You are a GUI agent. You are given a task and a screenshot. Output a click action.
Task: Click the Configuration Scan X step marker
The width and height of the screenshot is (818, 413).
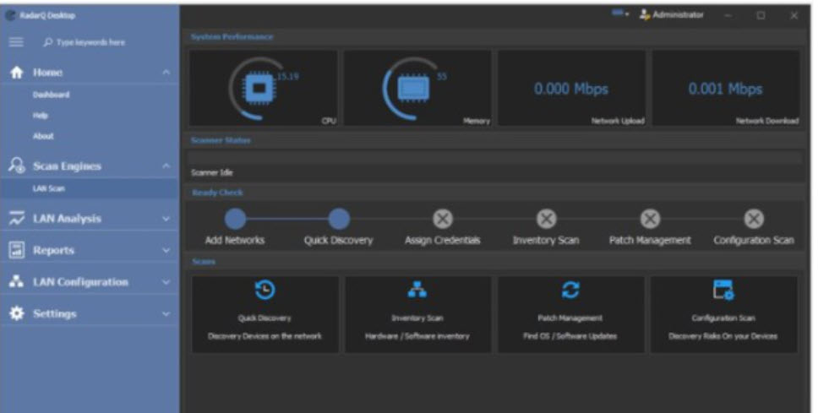[x=753, y=219]
